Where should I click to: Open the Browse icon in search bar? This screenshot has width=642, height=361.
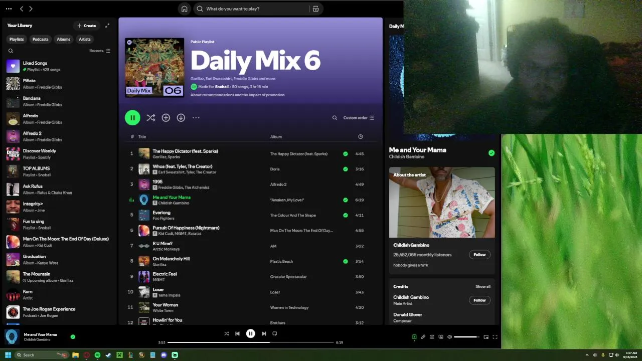pyautogui.click(x=315, y=9)
